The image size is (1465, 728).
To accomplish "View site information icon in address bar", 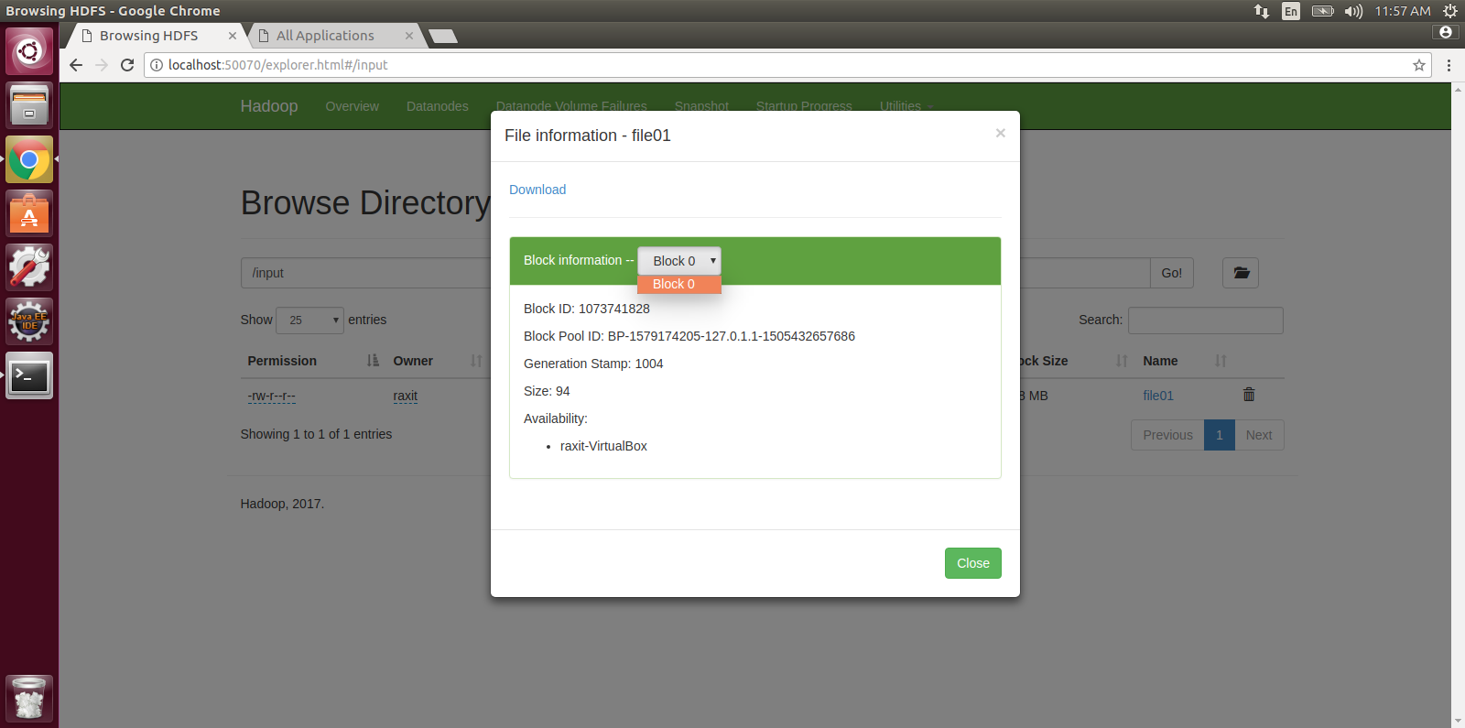I will tap(157, 65).
